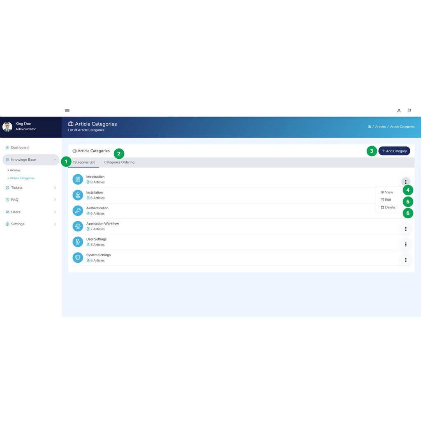This screenshot has height=421, width=421.
Task: Open the System Settings three-dot menu
Action: 406,260
